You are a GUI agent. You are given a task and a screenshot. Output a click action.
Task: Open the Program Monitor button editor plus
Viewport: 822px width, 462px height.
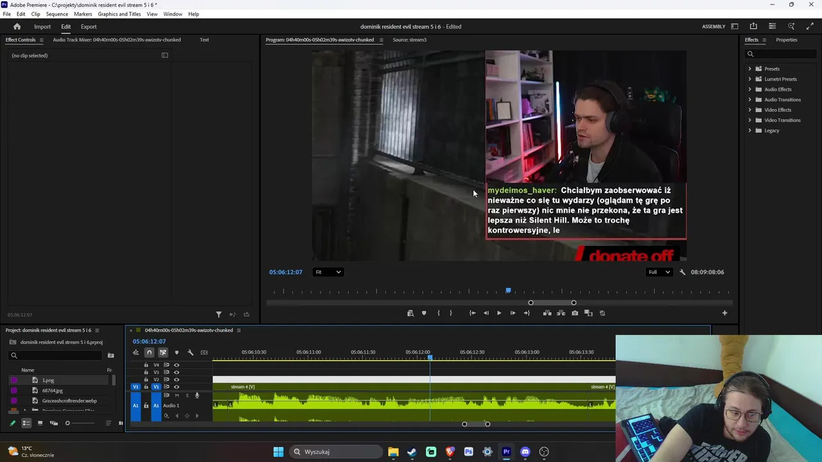[724, 313]
